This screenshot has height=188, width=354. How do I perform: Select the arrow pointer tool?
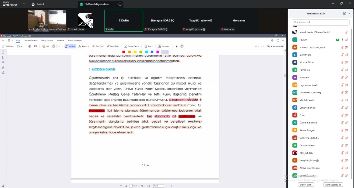tap(177, 46)
